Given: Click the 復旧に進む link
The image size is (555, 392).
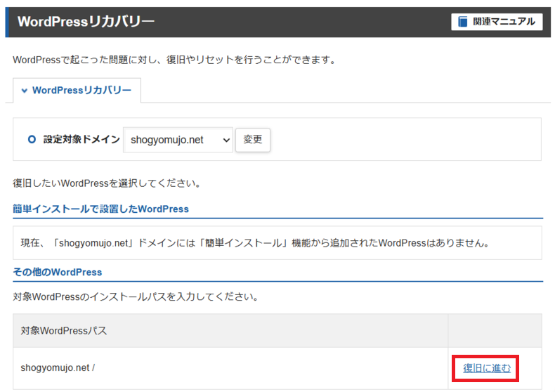Looking at the screenshot, I should (x=487, y=368).
